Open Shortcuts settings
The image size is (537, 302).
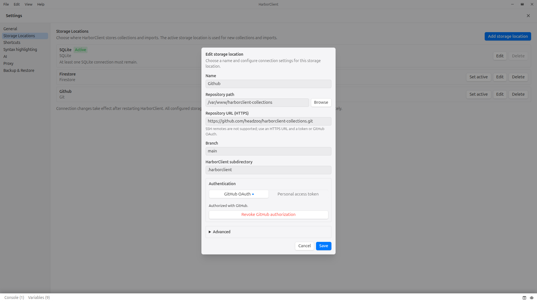point(25,43)
